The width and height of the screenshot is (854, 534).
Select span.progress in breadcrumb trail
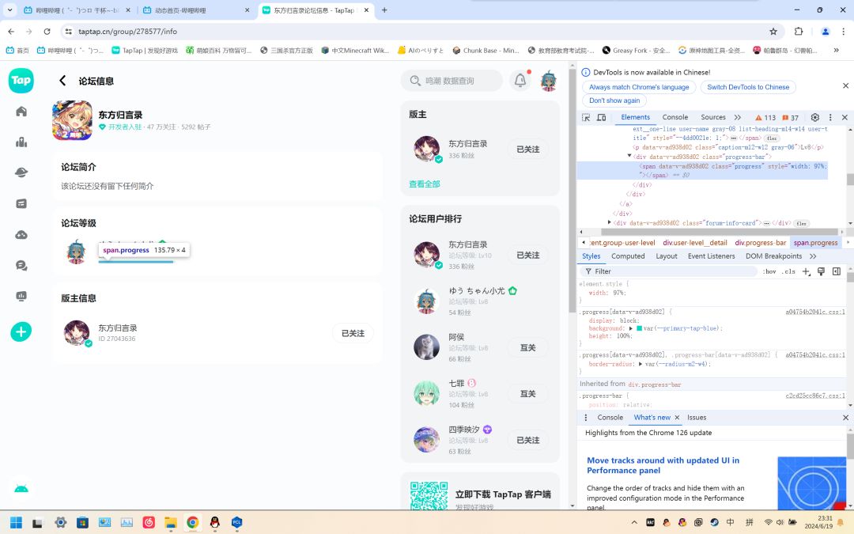(x=815, y=243)
